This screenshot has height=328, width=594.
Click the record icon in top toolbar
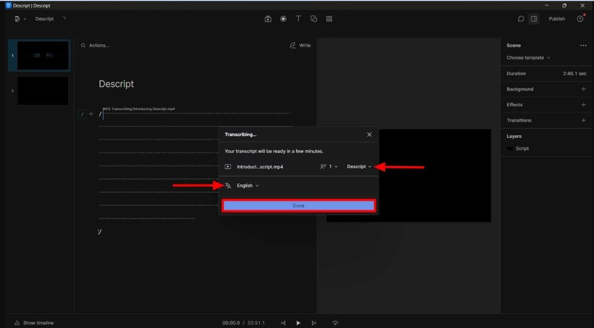point(283,19)
